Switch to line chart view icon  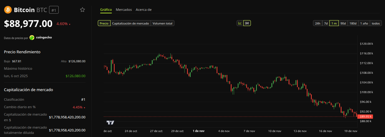tap(240, 23)
